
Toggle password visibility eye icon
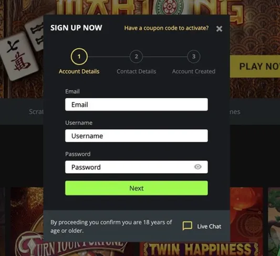[198, 167]
